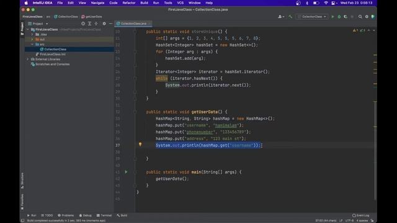Run with coverage using the shield icon
The height and width of the screenshot is (223, 397).
(x=346, y=17)
